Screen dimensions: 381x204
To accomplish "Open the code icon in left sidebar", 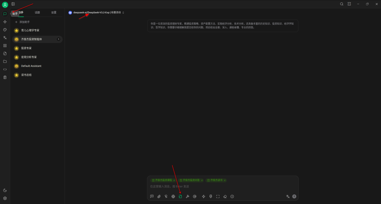I will (5, 69).
